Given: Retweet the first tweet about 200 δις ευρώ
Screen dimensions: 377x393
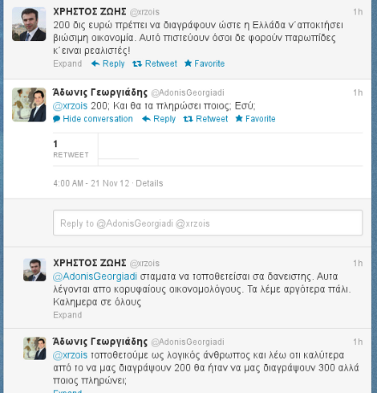Looking at the screenshot, I should [155, 63].
